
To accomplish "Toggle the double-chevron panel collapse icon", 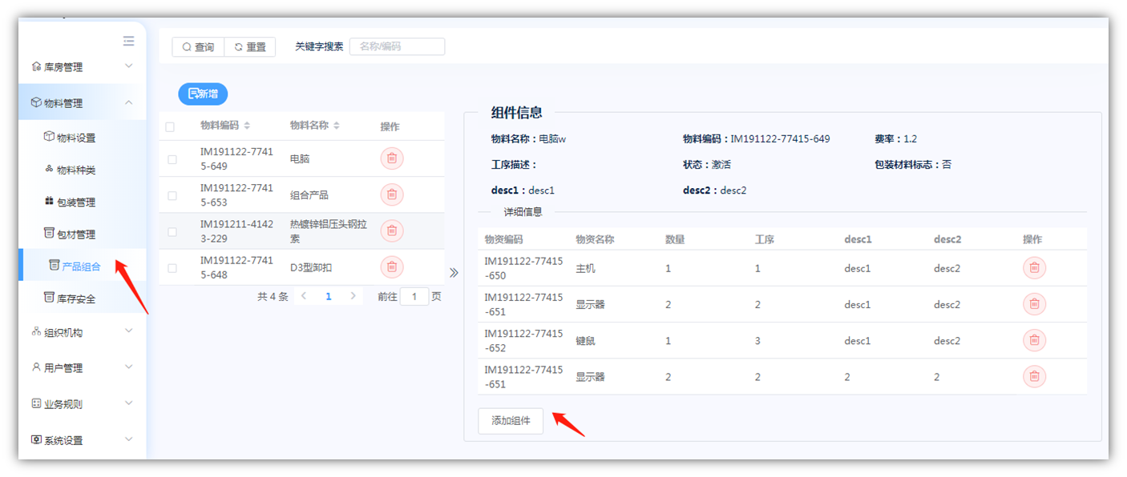I will coord(454,273).
